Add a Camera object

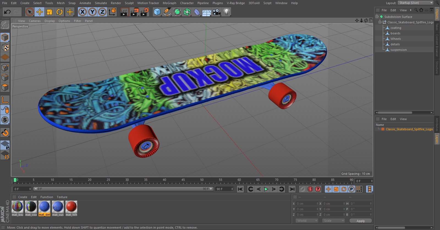pyautogui.click(x=217, y=12)
